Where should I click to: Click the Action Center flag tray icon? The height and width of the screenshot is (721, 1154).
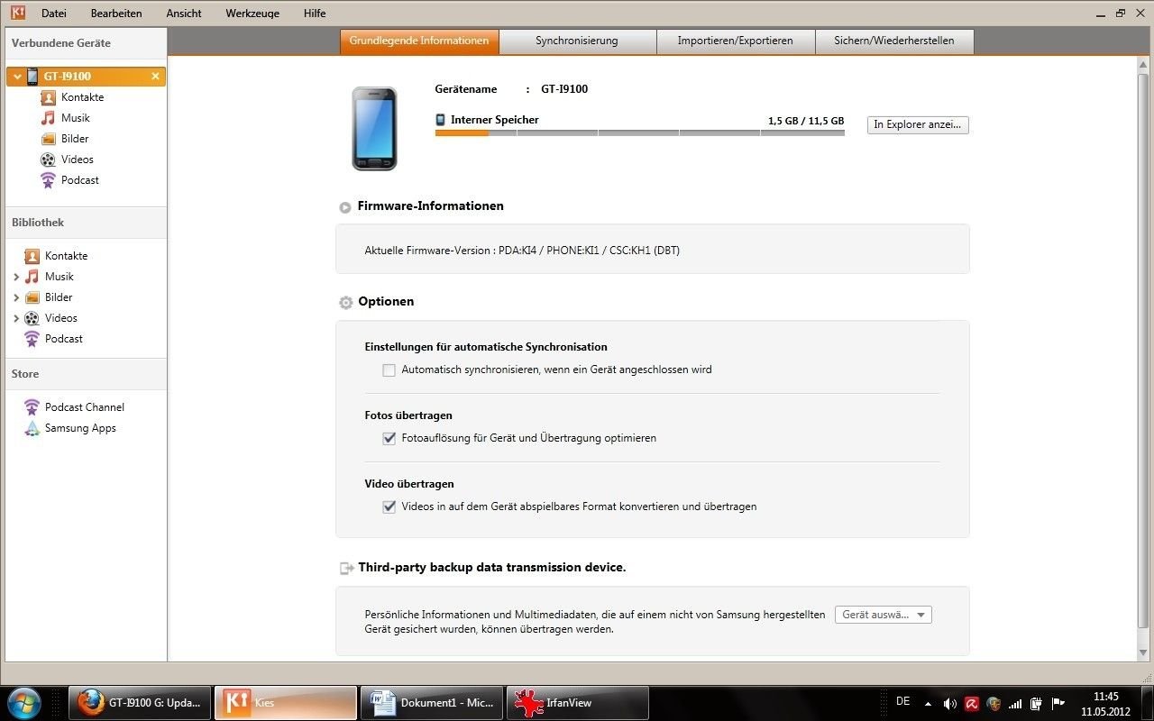pos(1058,703)
